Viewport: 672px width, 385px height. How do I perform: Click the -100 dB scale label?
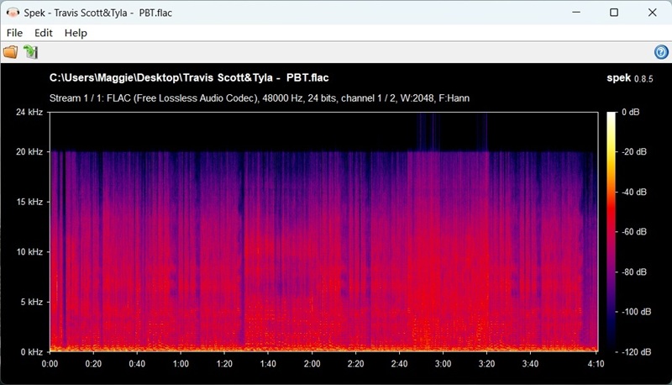(x=636, y=312)
